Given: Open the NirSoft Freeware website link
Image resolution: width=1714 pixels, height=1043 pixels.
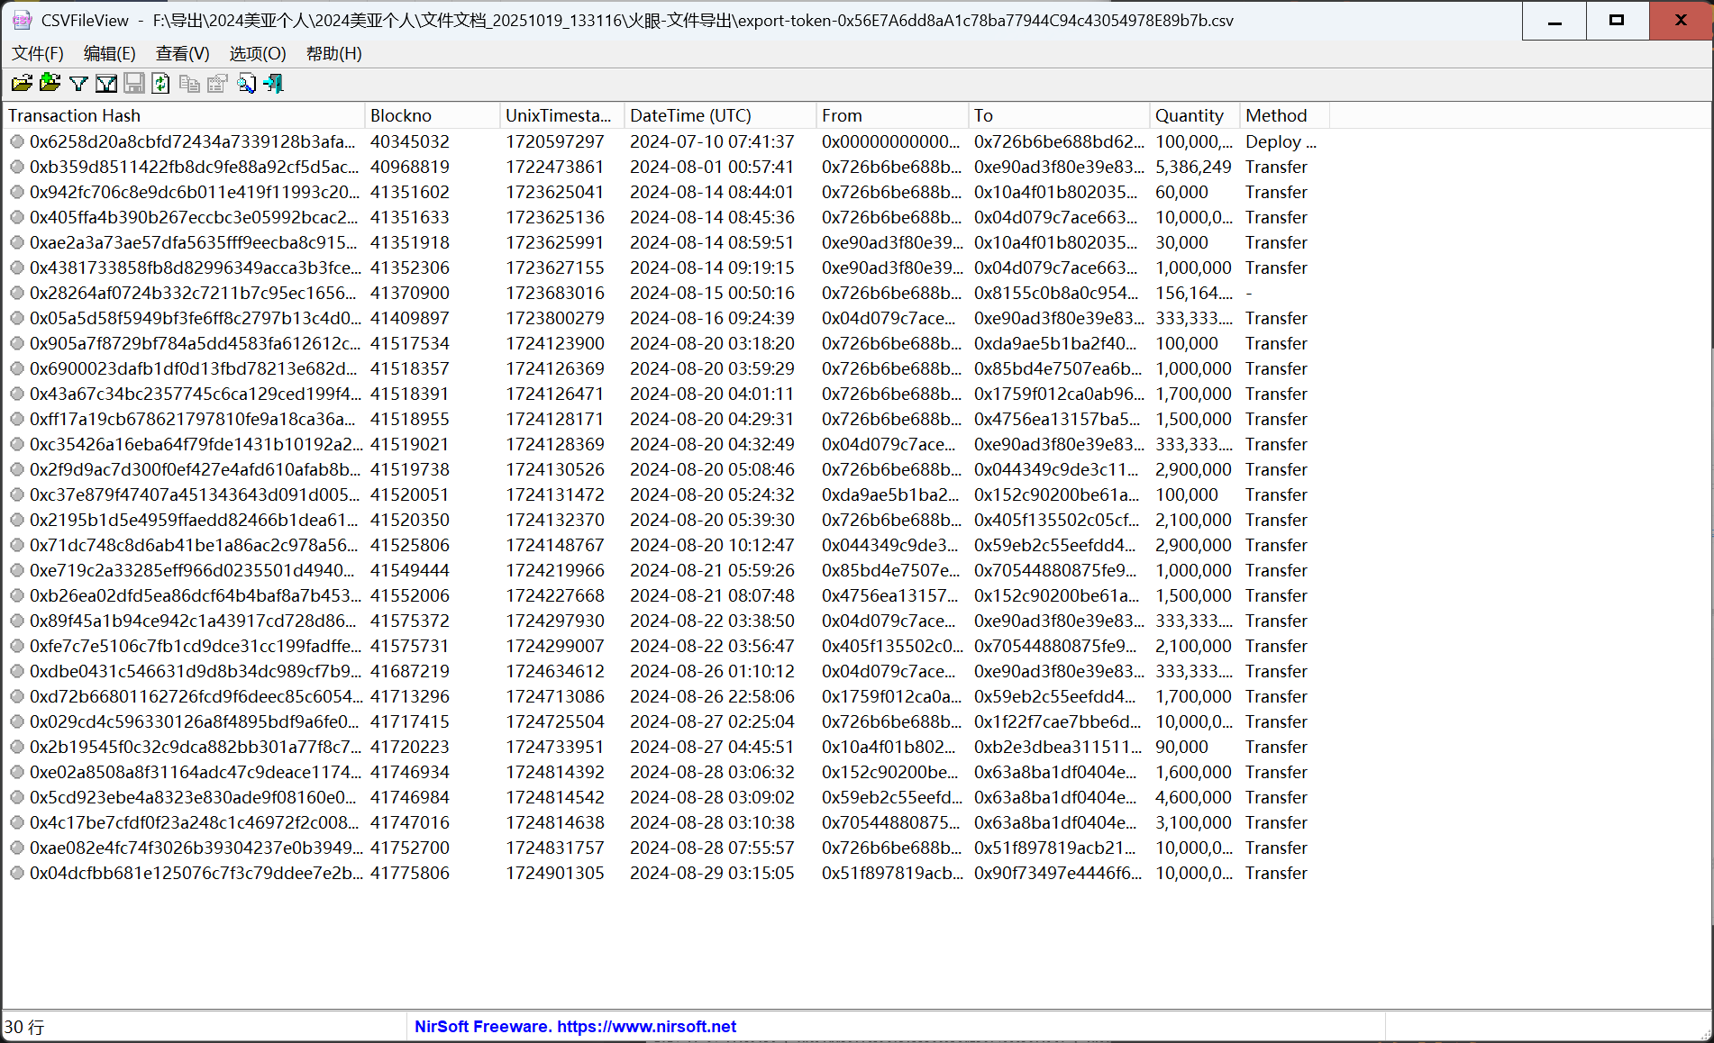Looking at the screenshot, I should pyautogui.click(x=575, y=1026).
